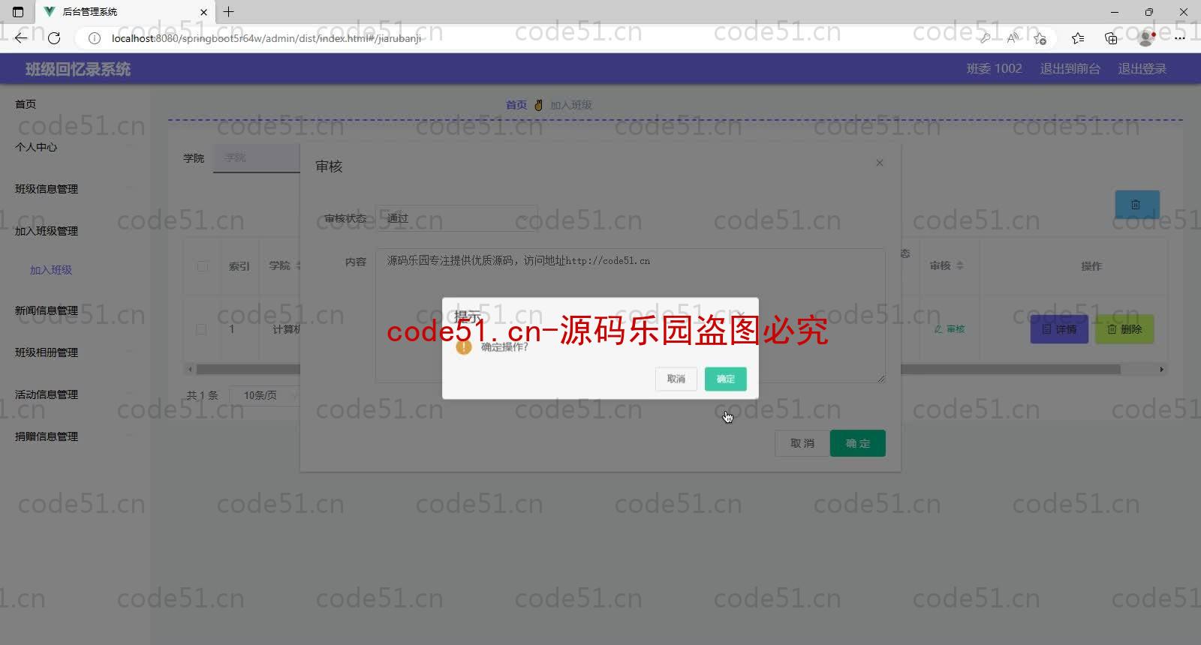Click the 学院 search input field
The width and height of the screenshot is (1201, 645).
click(x=257, y=158)
